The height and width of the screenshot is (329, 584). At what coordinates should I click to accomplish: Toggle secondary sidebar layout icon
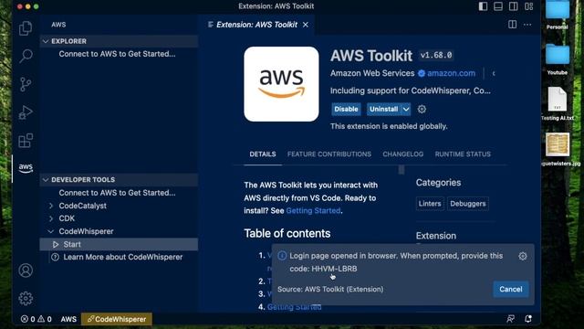coord(513,6)
